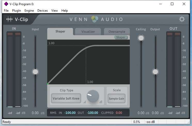
Task: Open the Help menu
Action: point(65,11)
